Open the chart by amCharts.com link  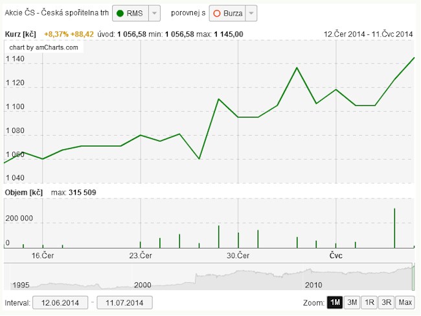click(x=43, y=47)
